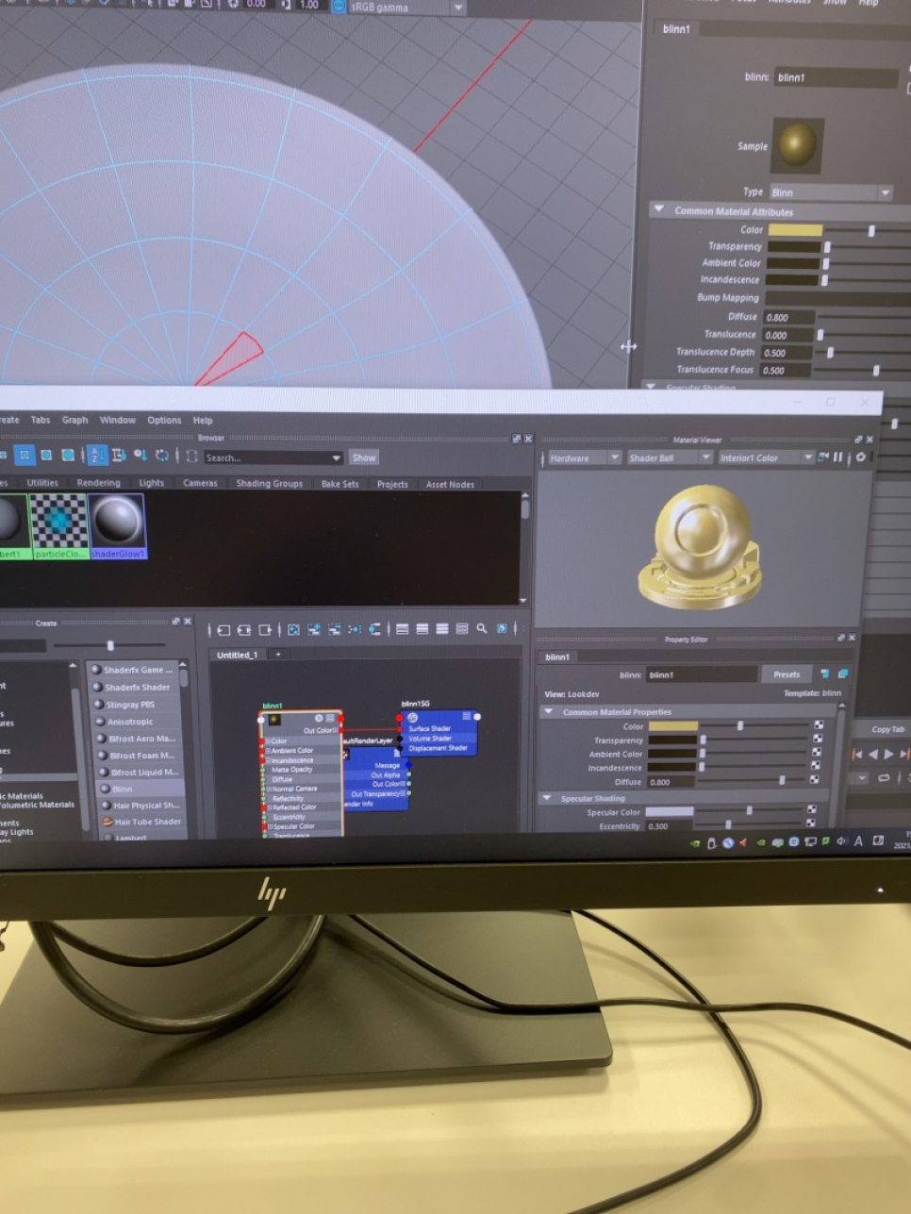Viewport: 911px width, 1214px height.
Task: Click the IME letter A icon in the taskbar tray
Action: click(859, 841)
